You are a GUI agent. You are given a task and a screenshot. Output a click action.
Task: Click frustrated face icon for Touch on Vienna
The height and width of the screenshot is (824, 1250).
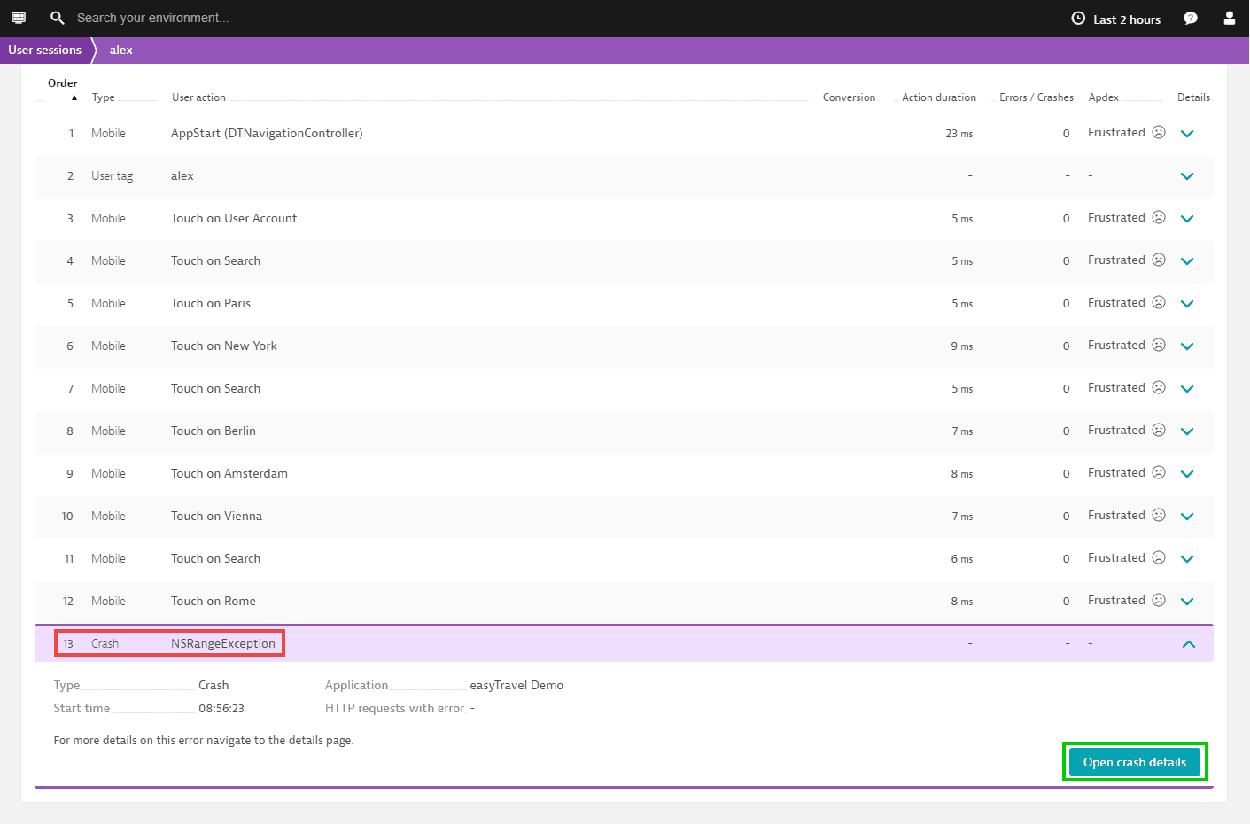[x=1159, y=515]
